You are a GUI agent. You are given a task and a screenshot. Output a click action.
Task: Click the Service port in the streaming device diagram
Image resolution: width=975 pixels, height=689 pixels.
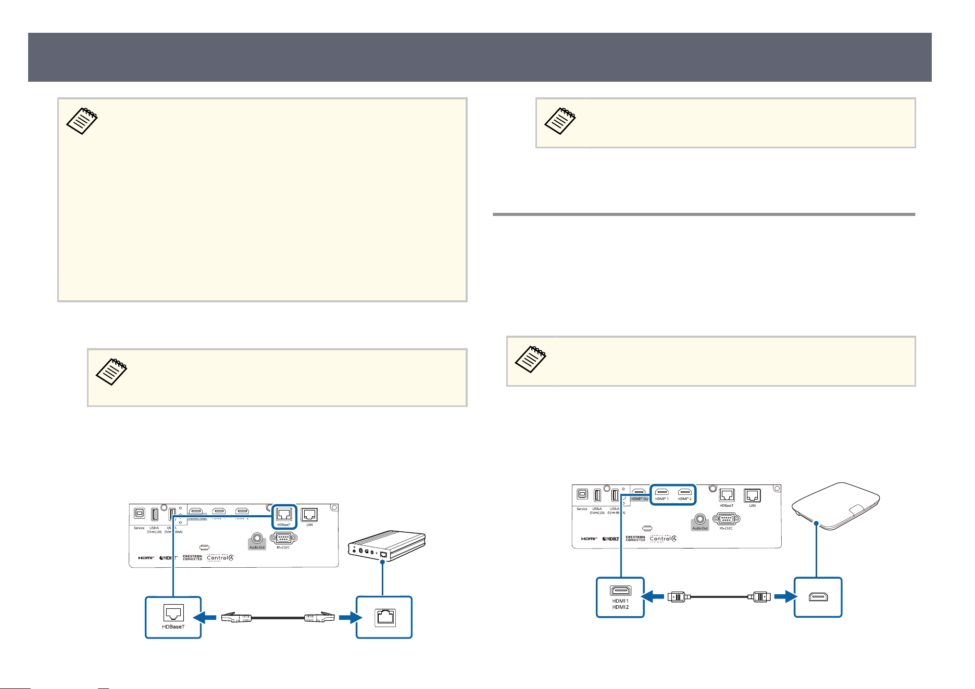[x=582, y=494]
